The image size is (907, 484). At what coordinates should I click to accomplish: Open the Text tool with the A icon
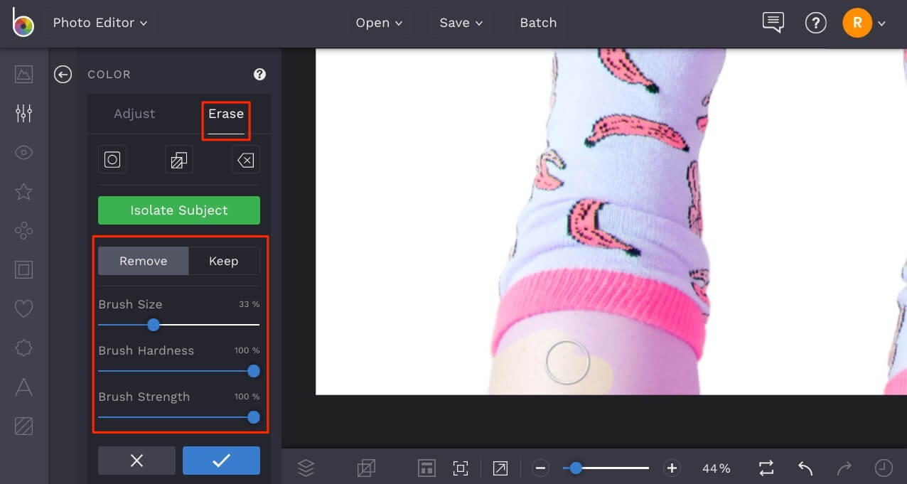[x=23, y=387]
